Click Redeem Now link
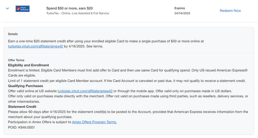This screenshot has height=138, width=258. pos(230,11)
